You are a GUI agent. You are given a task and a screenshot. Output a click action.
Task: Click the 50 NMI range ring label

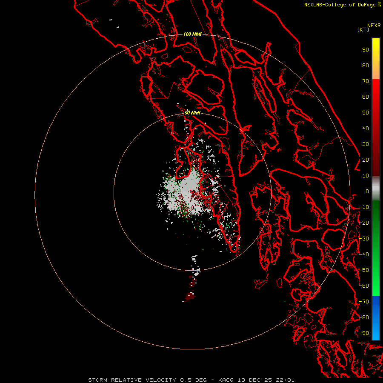(x=192, y=113)
